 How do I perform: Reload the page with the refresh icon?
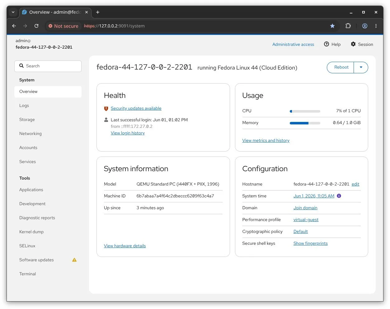(36, 26)
